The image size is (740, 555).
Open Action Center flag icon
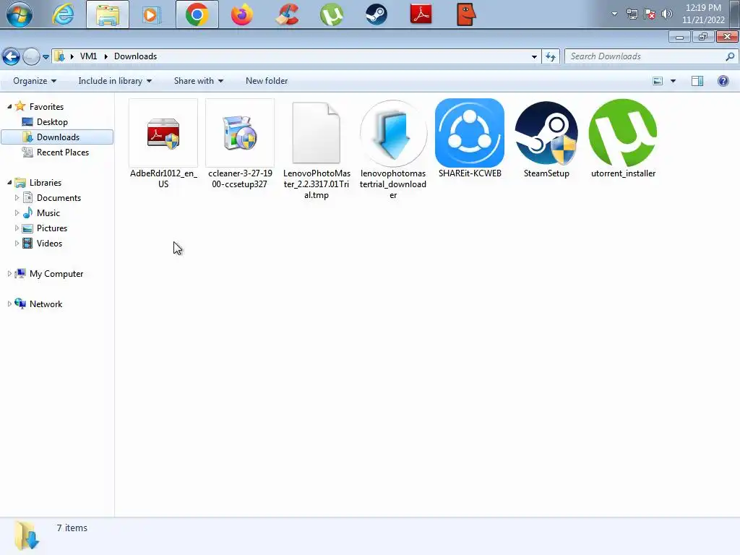click(x=650, y=14)
